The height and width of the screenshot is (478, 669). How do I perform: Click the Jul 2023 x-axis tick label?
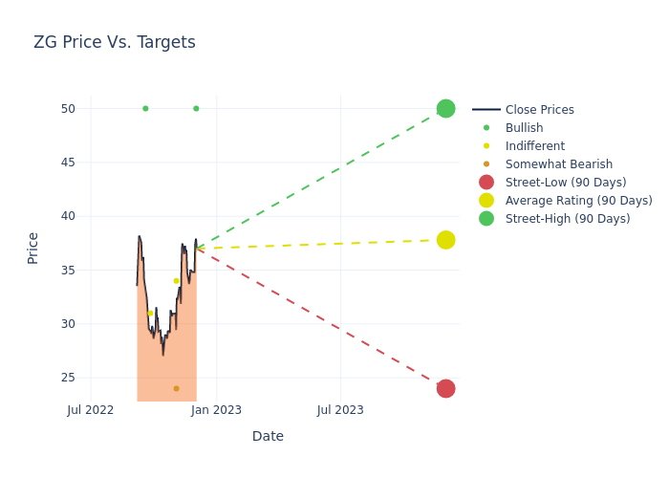tap(340, 410)
